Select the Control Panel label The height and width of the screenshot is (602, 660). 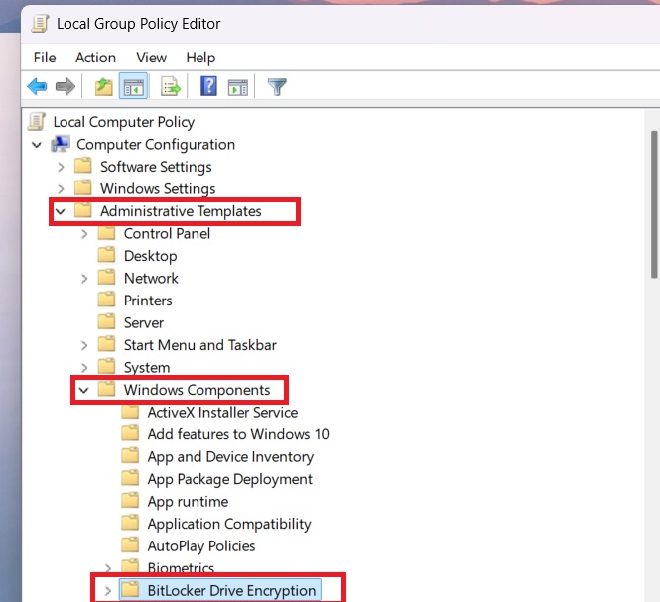167,233
